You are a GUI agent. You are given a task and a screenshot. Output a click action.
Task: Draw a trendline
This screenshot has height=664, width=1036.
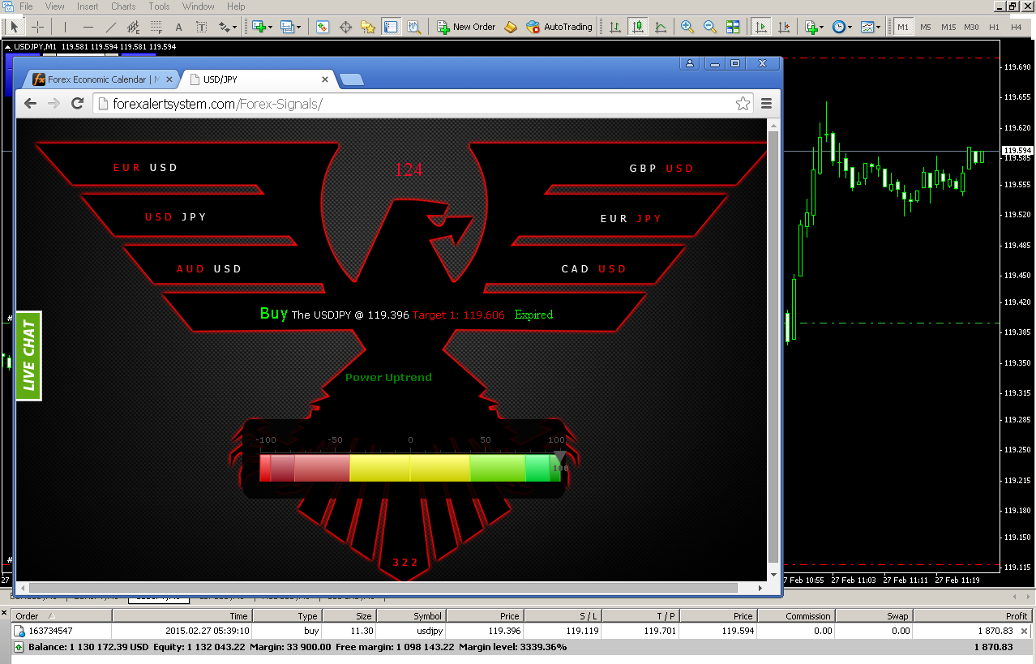click(x=111, y=27)
